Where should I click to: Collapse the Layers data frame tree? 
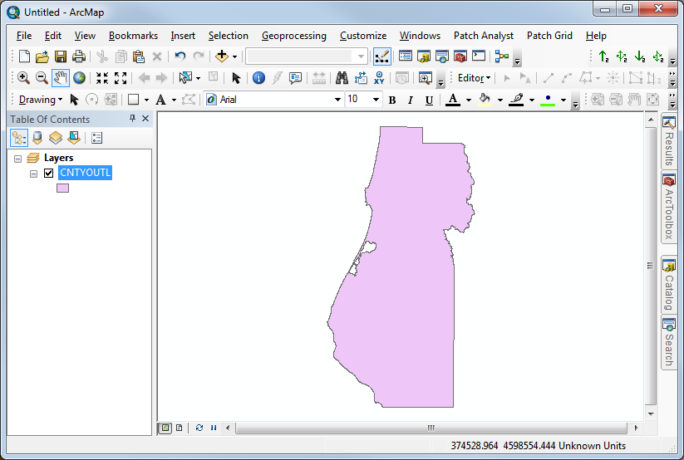[17, 158]
